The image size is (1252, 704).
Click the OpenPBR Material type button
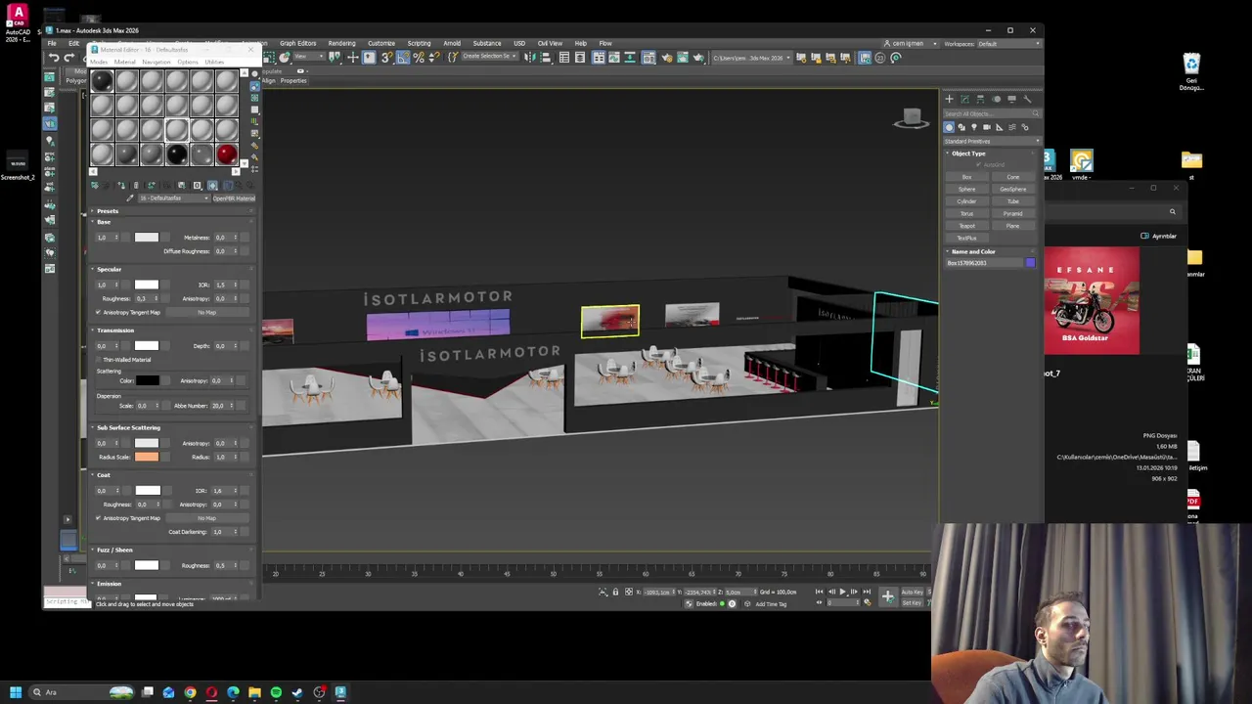point(233,198)
